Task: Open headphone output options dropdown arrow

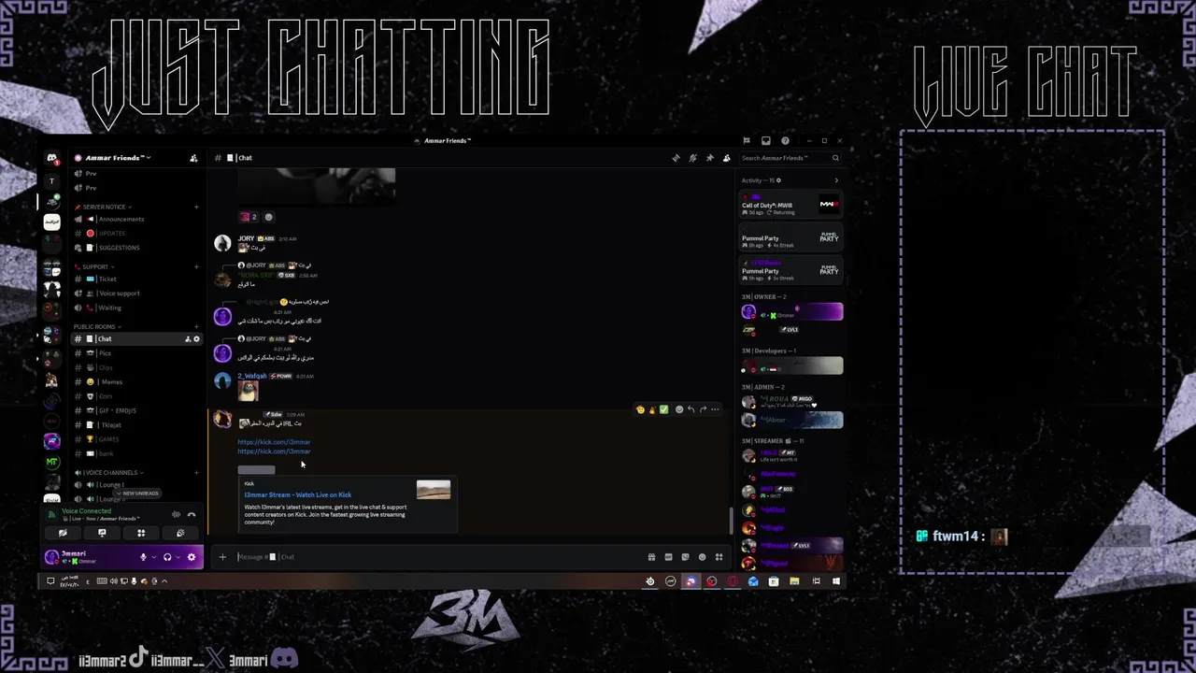Action: pos(177,557)
